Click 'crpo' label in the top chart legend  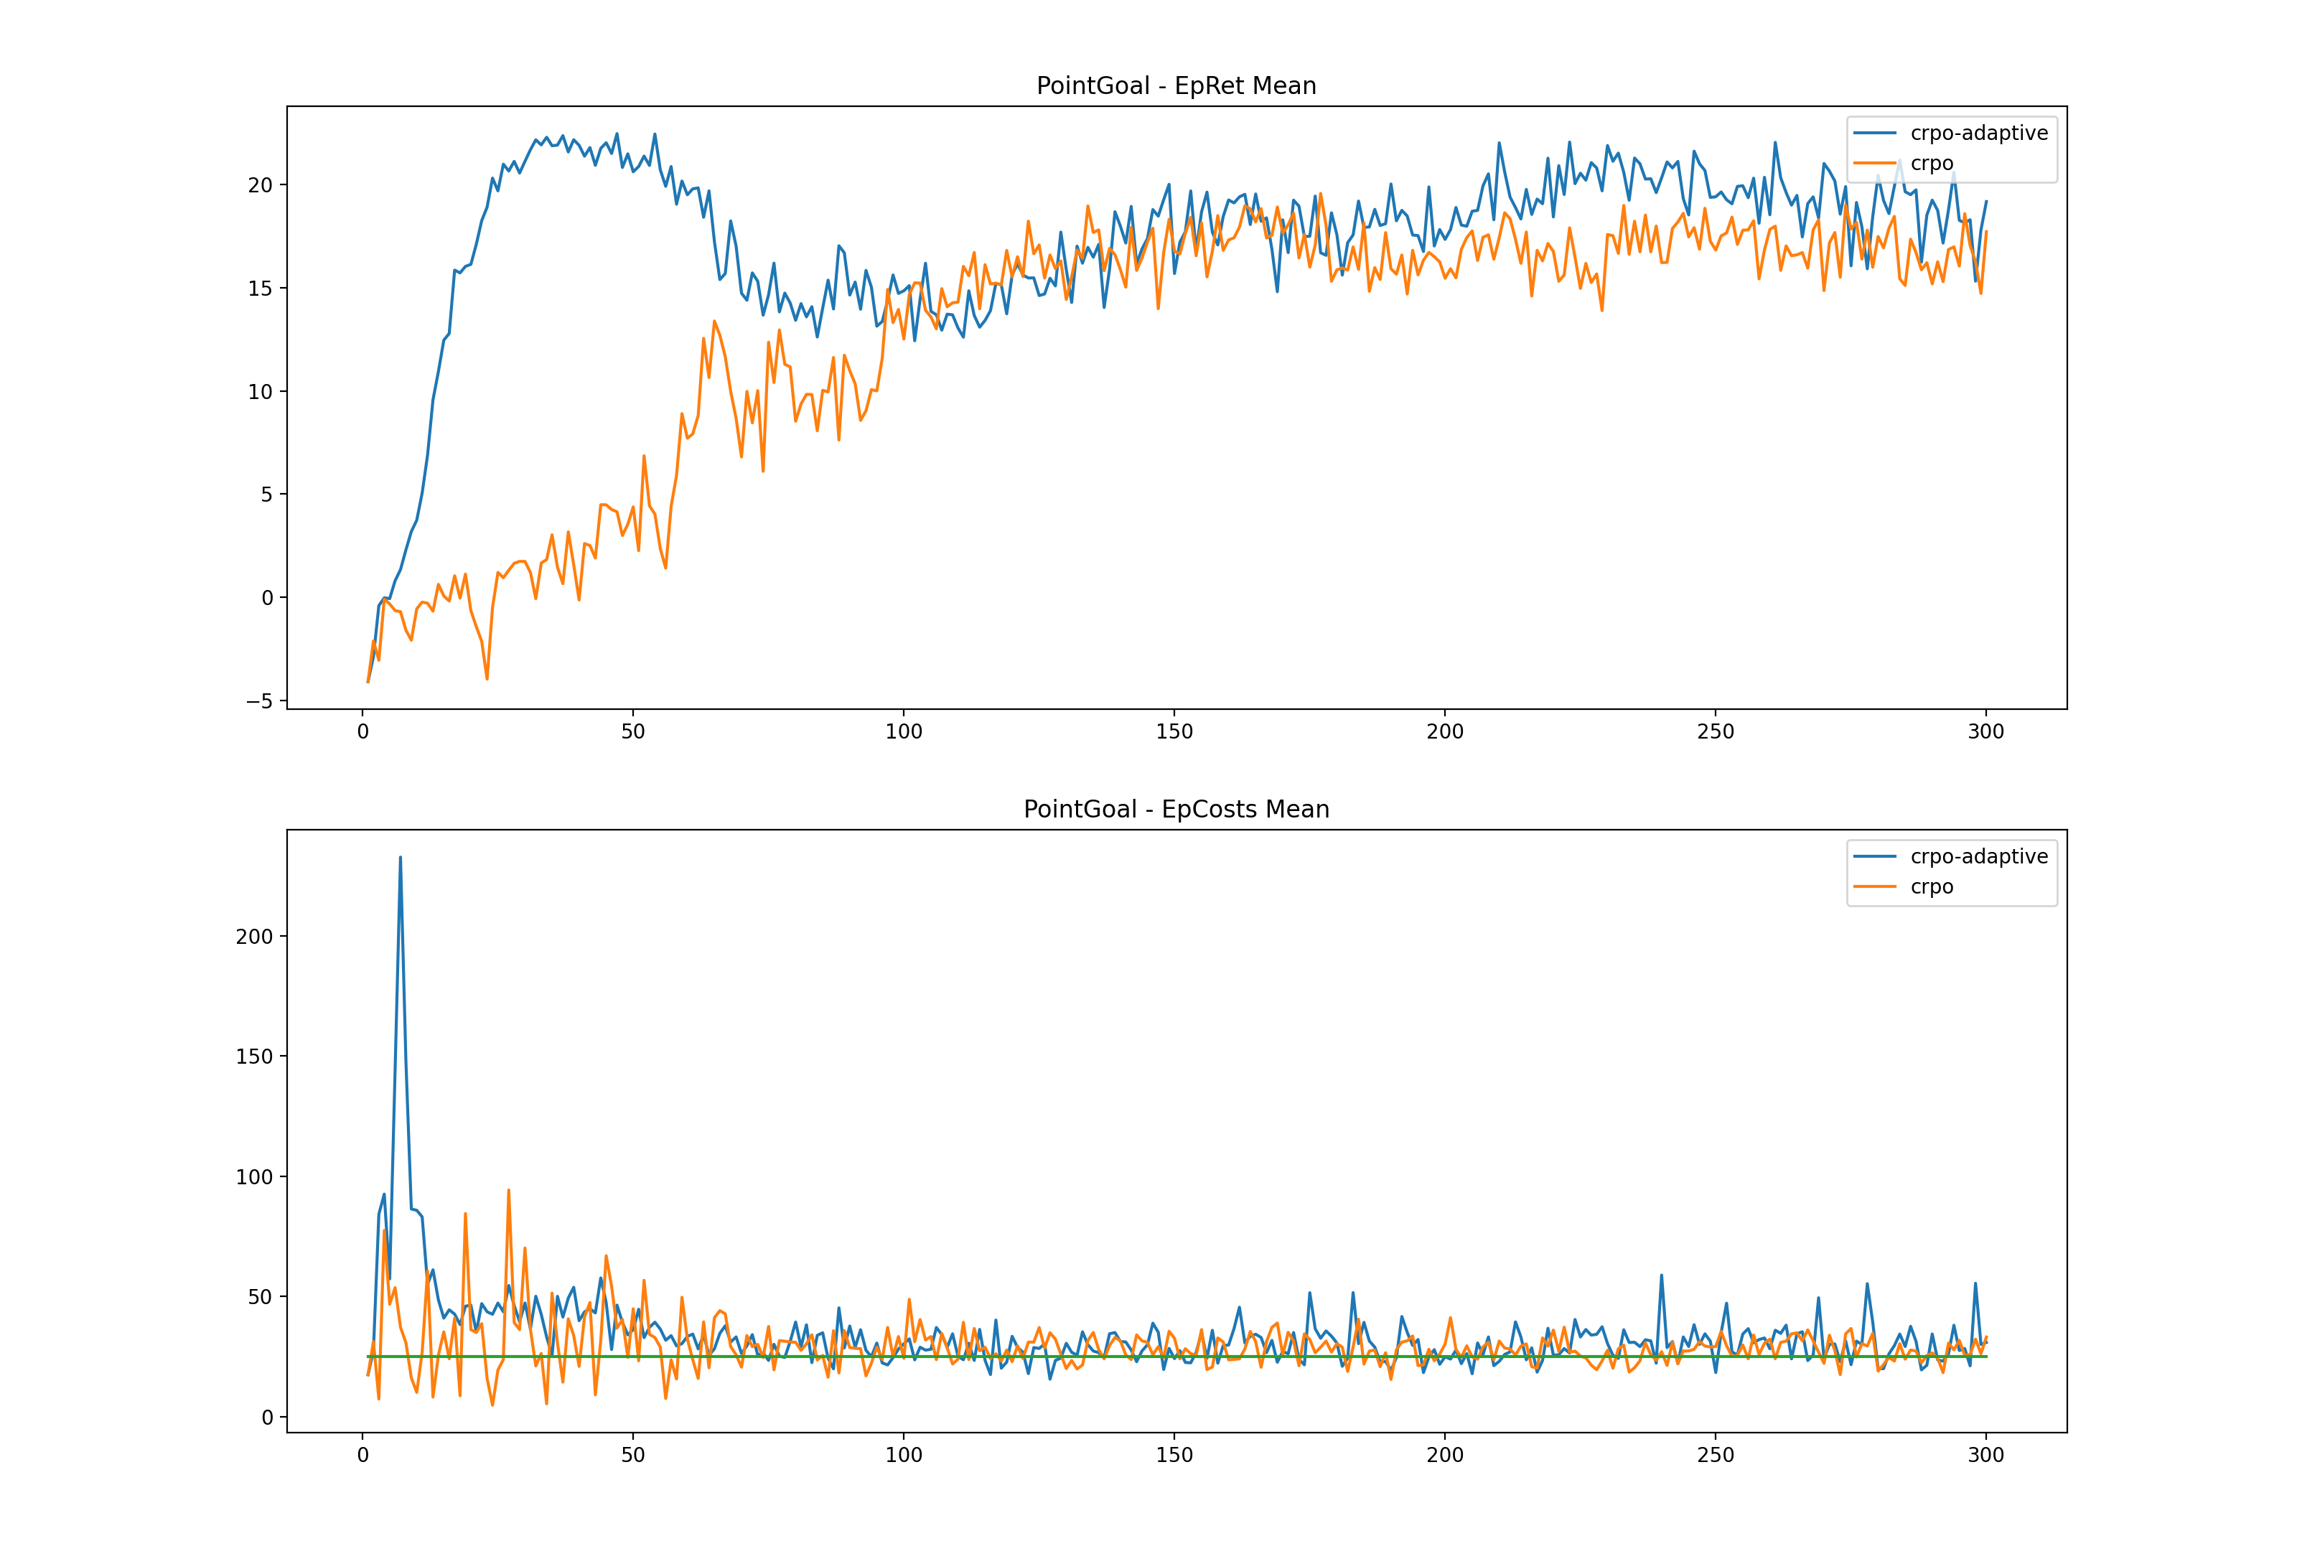(1932, 163)
